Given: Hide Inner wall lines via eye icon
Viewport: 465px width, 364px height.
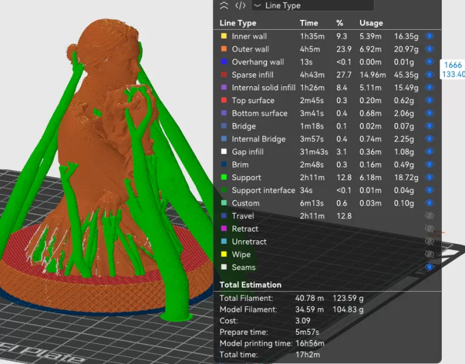Looking at the screenshot, I should pyautogui.click(x=430, y=36).
